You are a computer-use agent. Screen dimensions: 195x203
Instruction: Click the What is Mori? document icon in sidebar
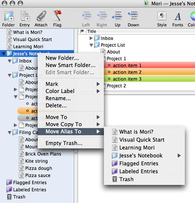[x=9, y=32]
